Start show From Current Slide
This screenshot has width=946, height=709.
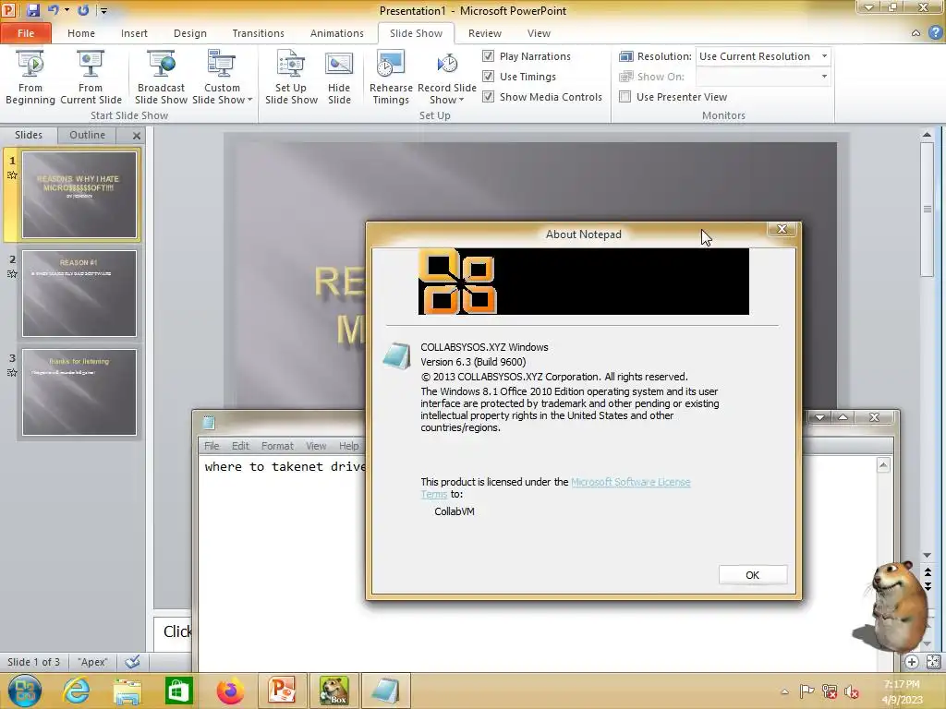pos(91,78)
